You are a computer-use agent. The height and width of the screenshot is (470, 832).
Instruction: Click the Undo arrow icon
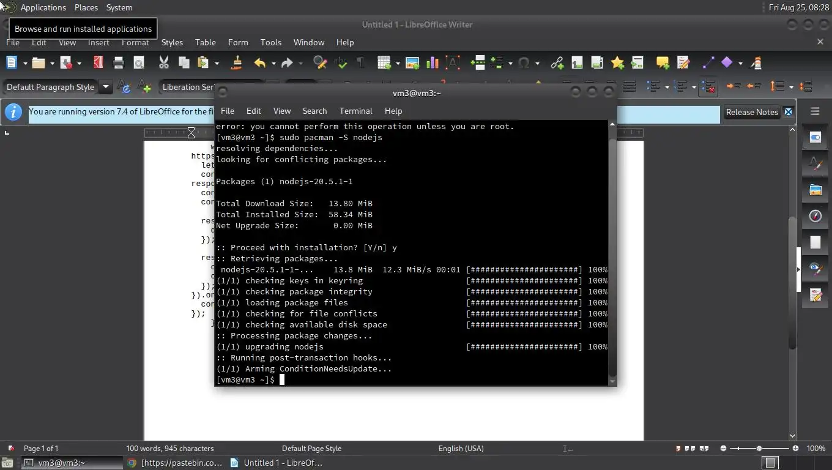[x=260, y=62]
